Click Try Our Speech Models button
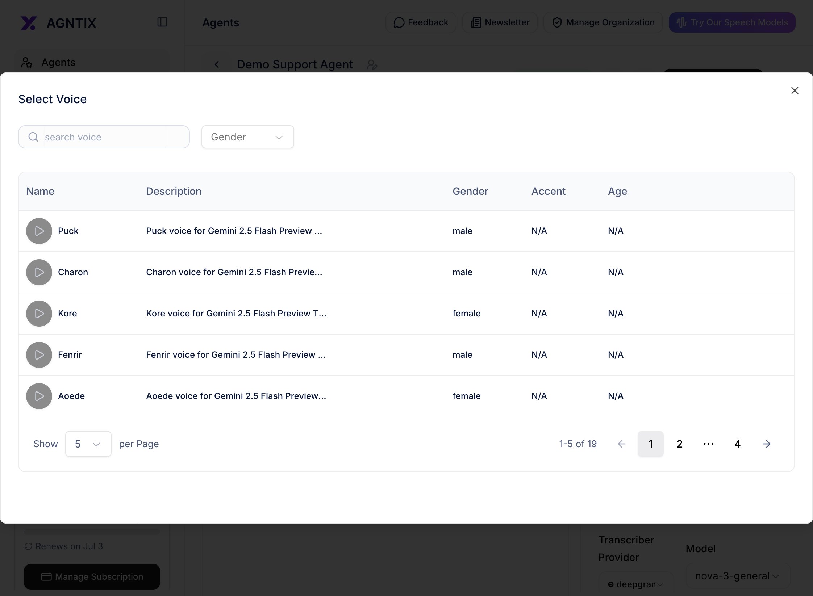 732,22
